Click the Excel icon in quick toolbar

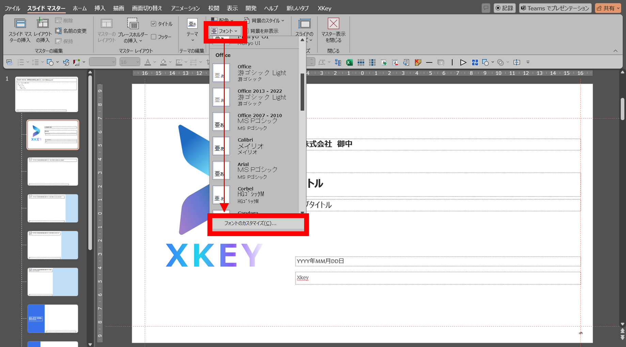point(349,62)
